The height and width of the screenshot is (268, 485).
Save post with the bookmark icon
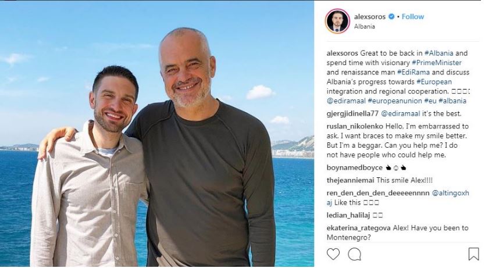pos(473,254)
